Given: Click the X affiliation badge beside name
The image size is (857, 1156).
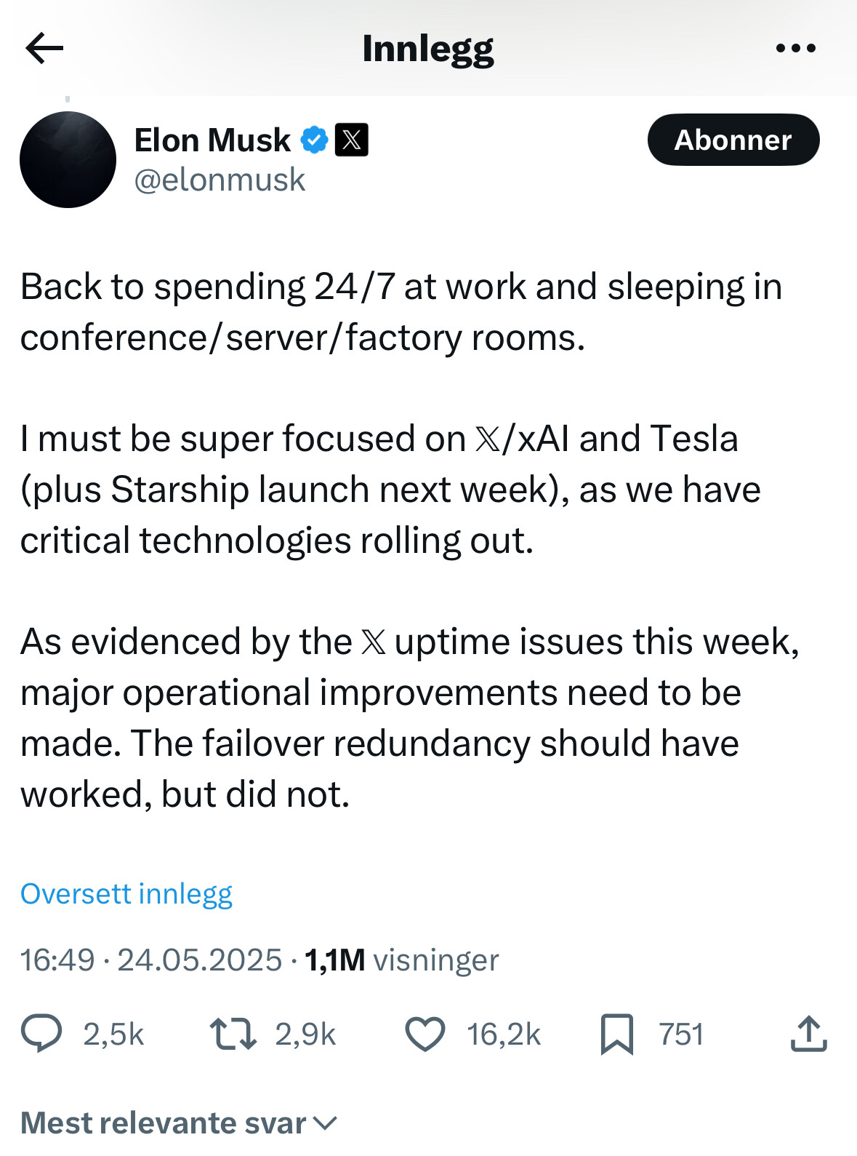Looking at the screenshot, I should pyautogui.click(x=351, y=140).
